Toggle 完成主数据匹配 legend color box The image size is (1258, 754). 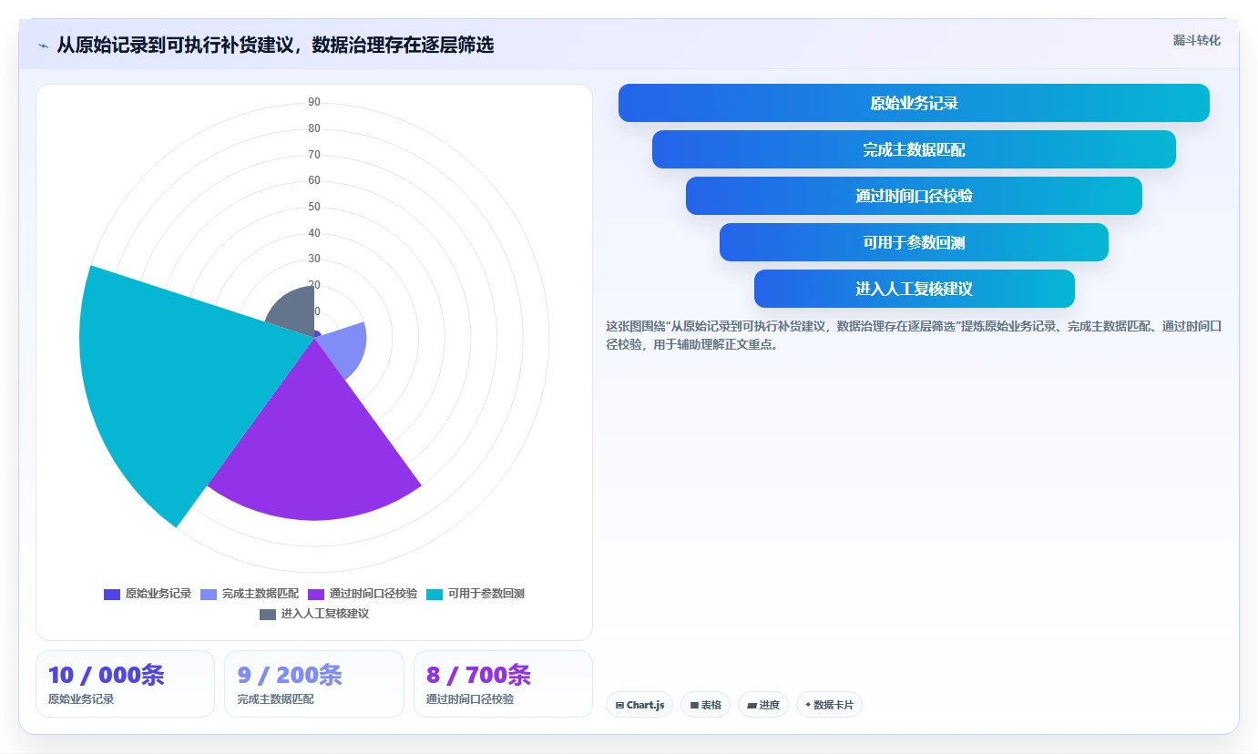pyautogui.click(x=209, y=594)
